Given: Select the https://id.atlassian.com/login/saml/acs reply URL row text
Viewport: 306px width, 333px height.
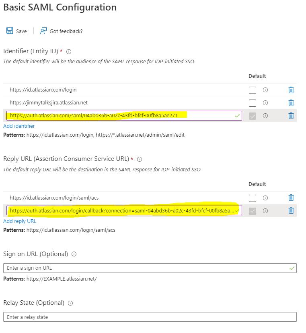Looking at the screenshot, I should (x=54, y=198).
